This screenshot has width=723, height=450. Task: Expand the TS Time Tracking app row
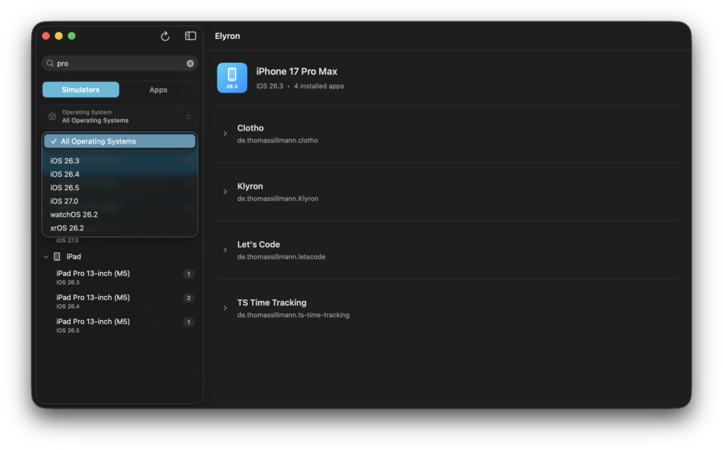pyautogui.click(x=225, y=308)
